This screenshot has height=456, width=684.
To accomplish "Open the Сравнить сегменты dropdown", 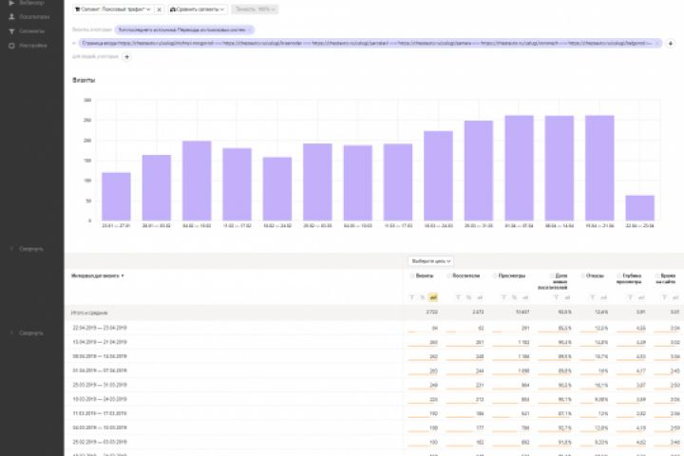I will [x=198, y=9].
